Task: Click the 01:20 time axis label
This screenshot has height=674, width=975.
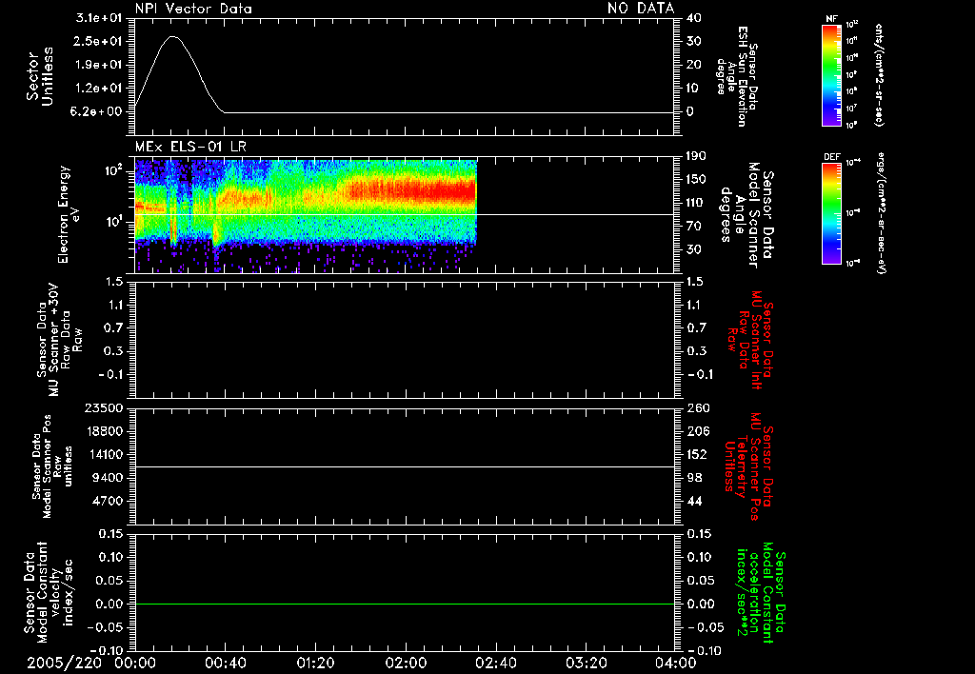Action: coord(315,663)
